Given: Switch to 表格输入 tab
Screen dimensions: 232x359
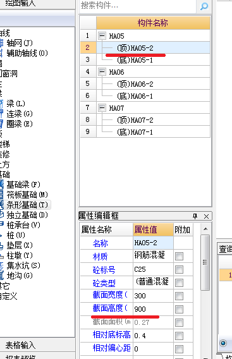Looking at the screenshot, I should (x=21, y=345).
